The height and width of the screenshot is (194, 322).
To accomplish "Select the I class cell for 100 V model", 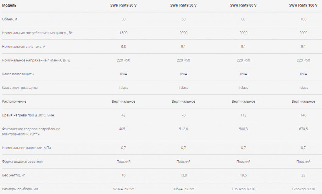I will point(303,88).
